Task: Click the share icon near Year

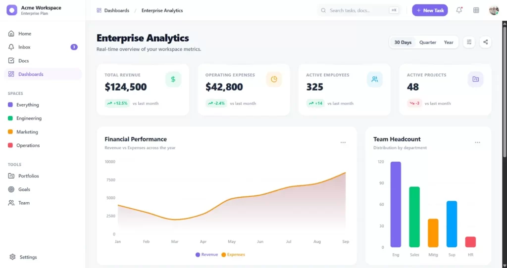Action: pyautogui.click(x=485, y=42)
